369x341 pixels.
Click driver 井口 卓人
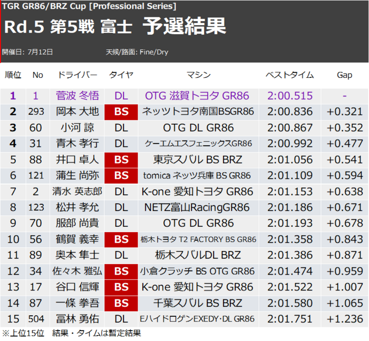pyautogui.click(x=77, y=159)
